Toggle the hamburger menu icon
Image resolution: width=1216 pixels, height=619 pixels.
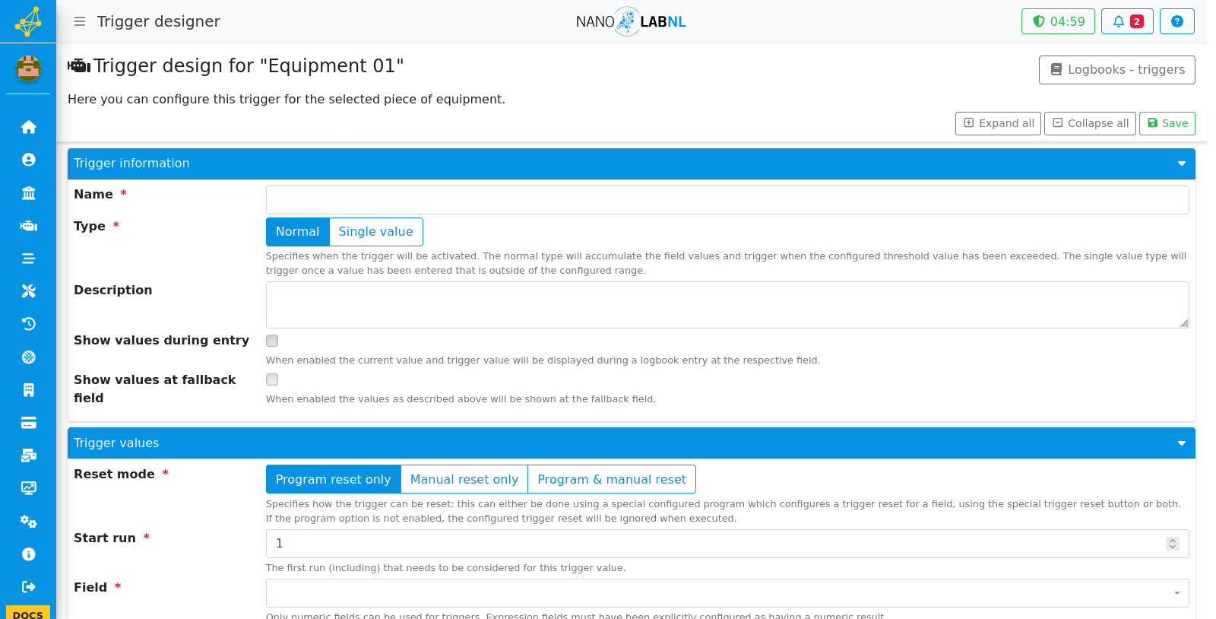[80, 21]
